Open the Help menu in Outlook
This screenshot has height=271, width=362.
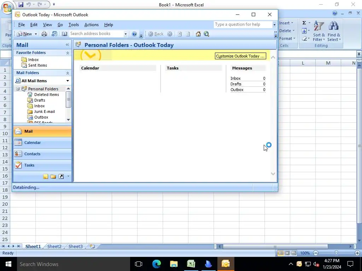109,25
